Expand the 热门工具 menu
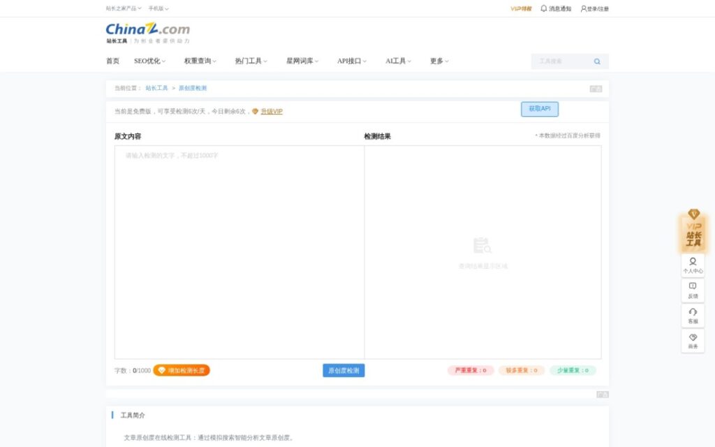715x447 pixels. [251, 61]
